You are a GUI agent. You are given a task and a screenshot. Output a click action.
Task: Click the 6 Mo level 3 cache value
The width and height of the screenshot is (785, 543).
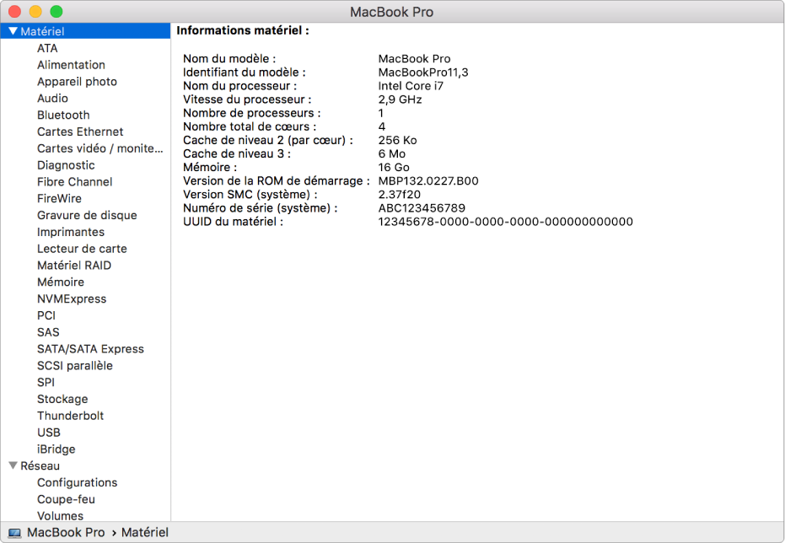(391, 153)
